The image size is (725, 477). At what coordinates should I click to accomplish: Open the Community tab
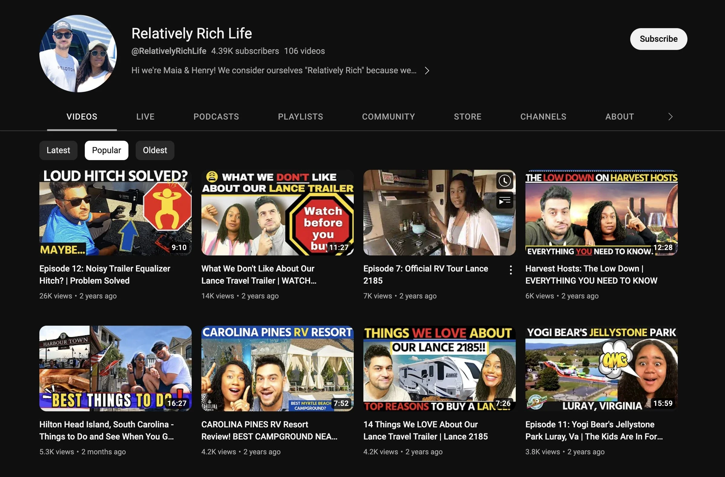coord(388,117)
